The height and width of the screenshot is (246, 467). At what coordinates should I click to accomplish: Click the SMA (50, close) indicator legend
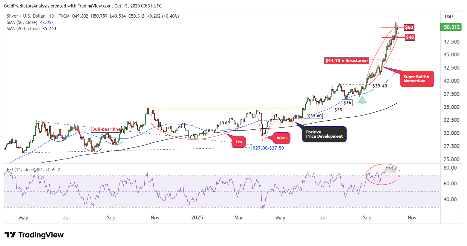pos(22,22)
